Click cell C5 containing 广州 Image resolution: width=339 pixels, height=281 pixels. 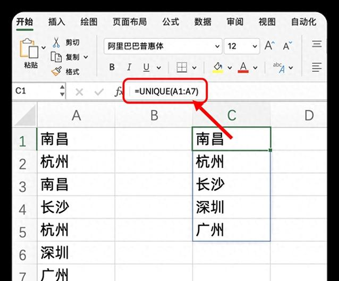(232, 230)
